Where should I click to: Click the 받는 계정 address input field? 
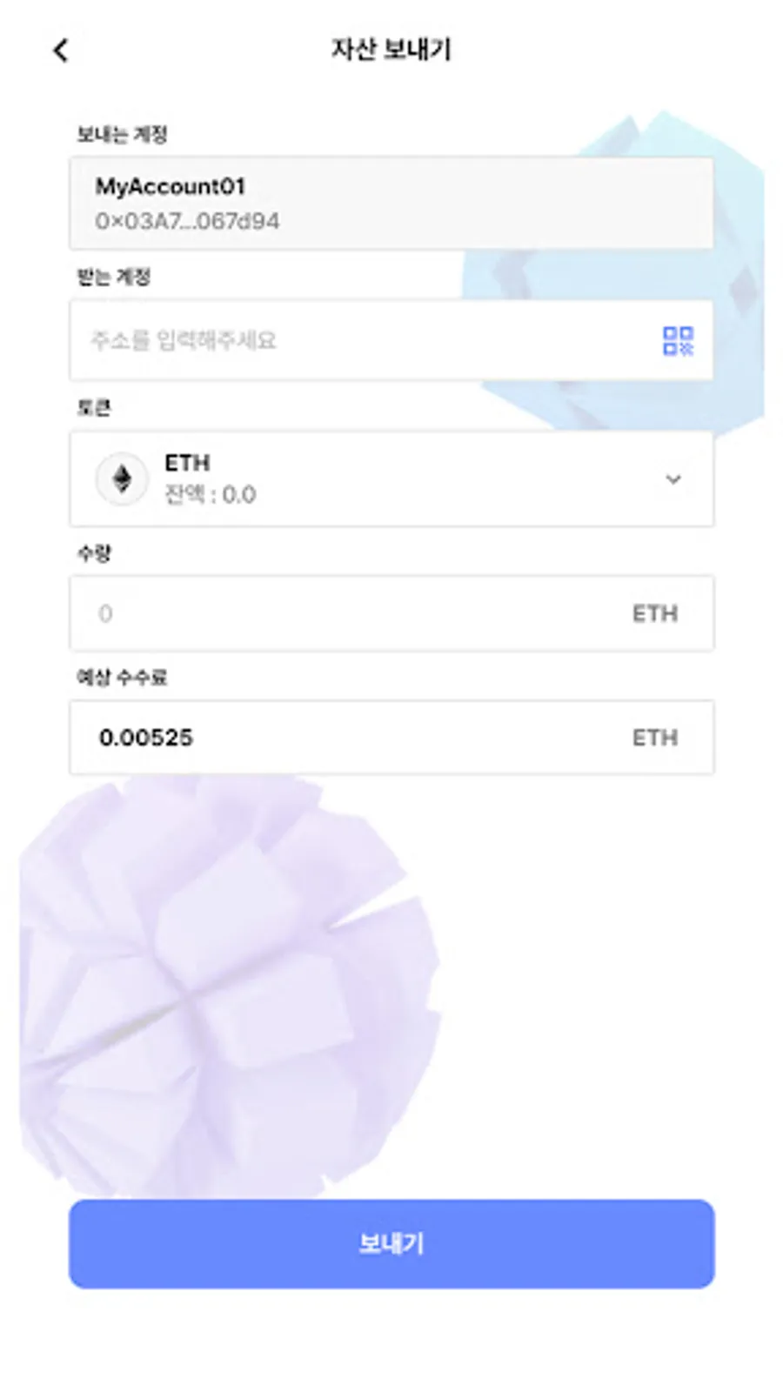[x=391, y=340]
